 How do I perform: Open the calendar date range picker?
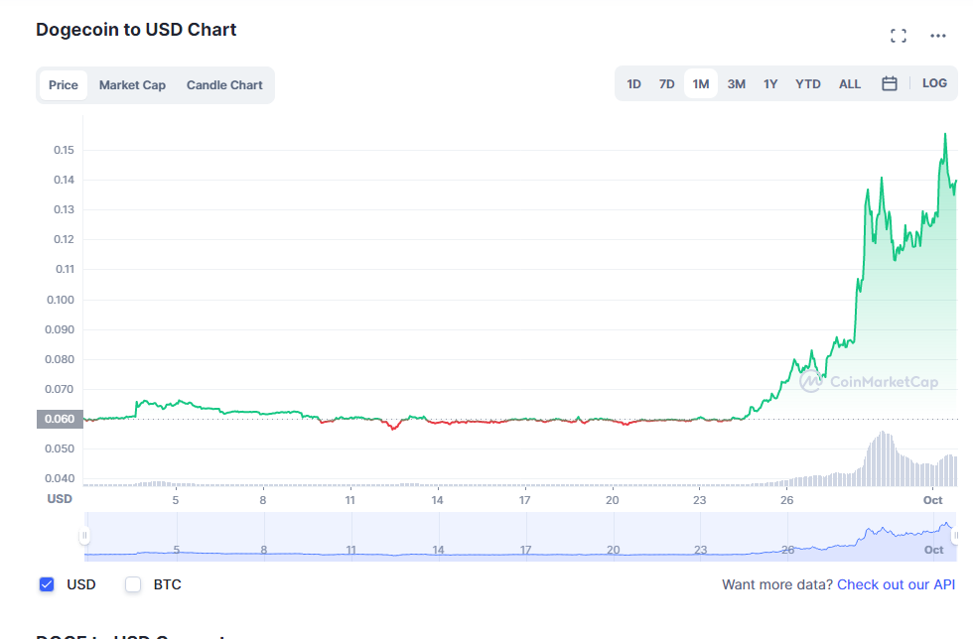[890, 83]
